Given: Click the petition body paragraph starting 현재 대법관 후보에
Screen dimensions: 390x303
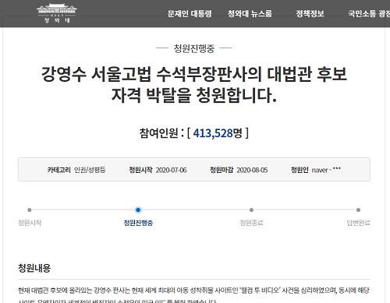Looking at the screenshot, I should click(x=194, y=296).
